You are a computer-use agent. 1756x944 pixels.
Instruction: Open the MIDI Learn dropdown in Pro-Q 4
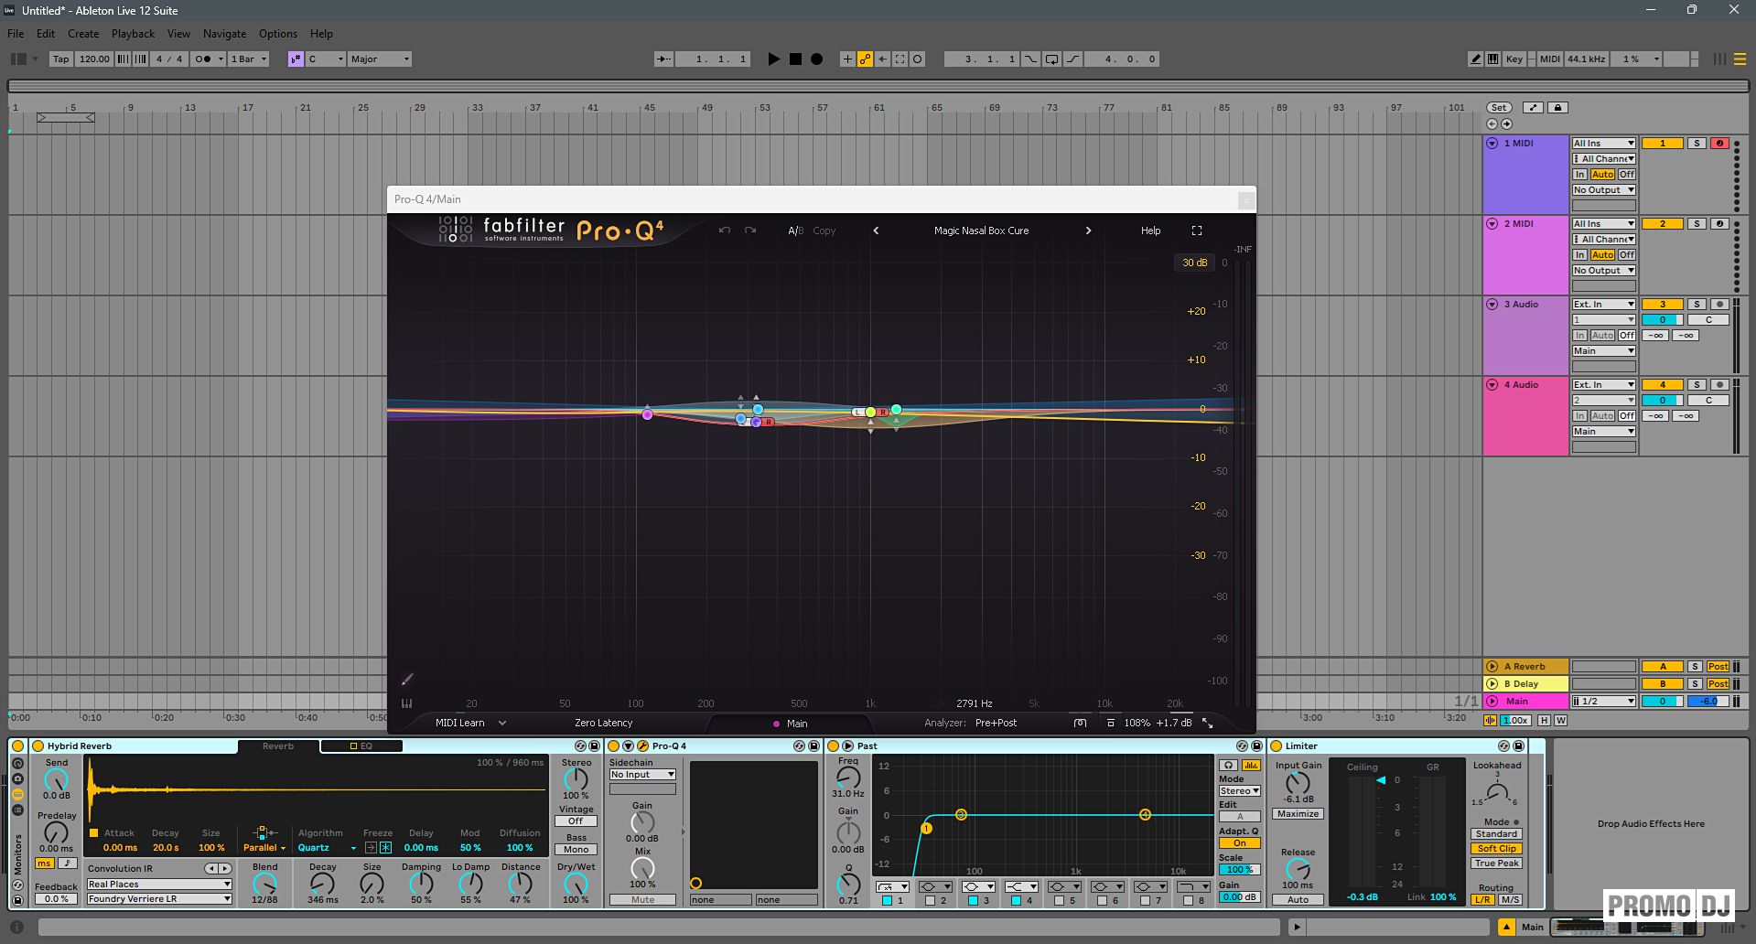[470, 723]
